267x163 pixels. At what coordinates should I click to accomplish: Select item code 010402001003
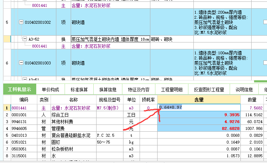coord(38,63)
